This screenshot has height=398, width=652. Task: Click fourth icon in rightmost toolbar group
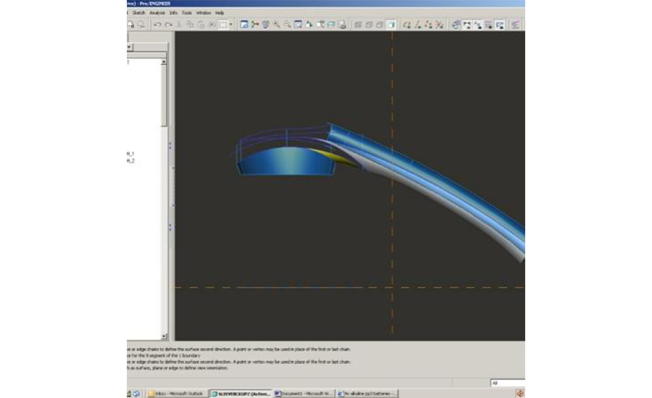[x=488, y=25]
